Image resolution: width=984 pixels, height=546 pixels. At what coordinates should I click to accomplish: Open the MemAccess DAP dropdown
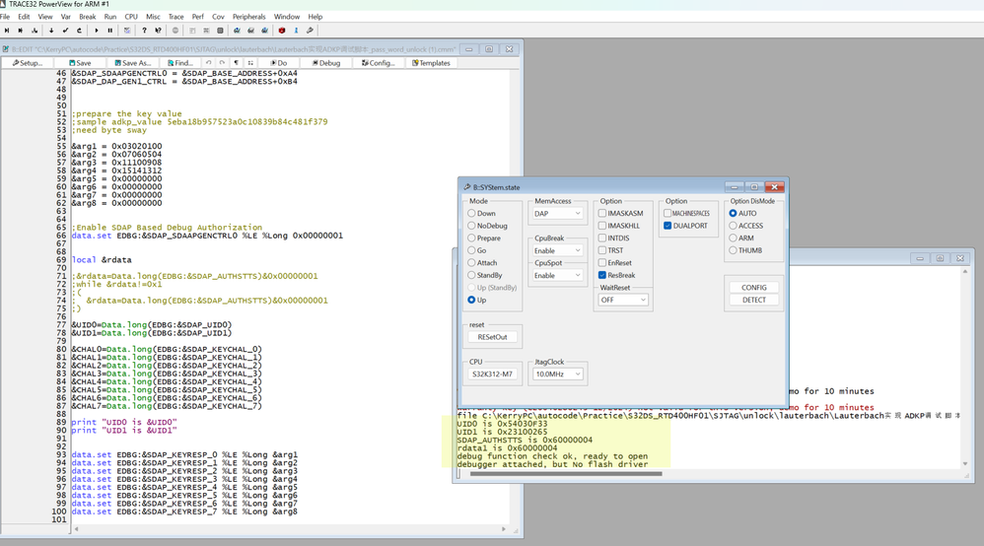558,214
